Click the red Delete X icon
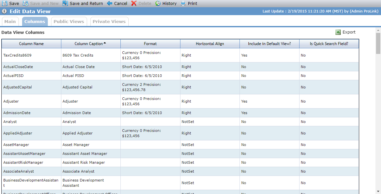Viewport: 381px width, 194px height. [134, 3]
